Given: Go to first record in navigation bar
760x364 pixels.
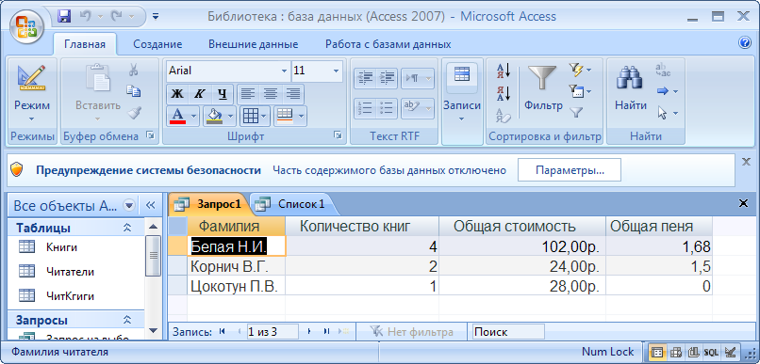Looking at the screenshot, I should [x=223, y=332].
